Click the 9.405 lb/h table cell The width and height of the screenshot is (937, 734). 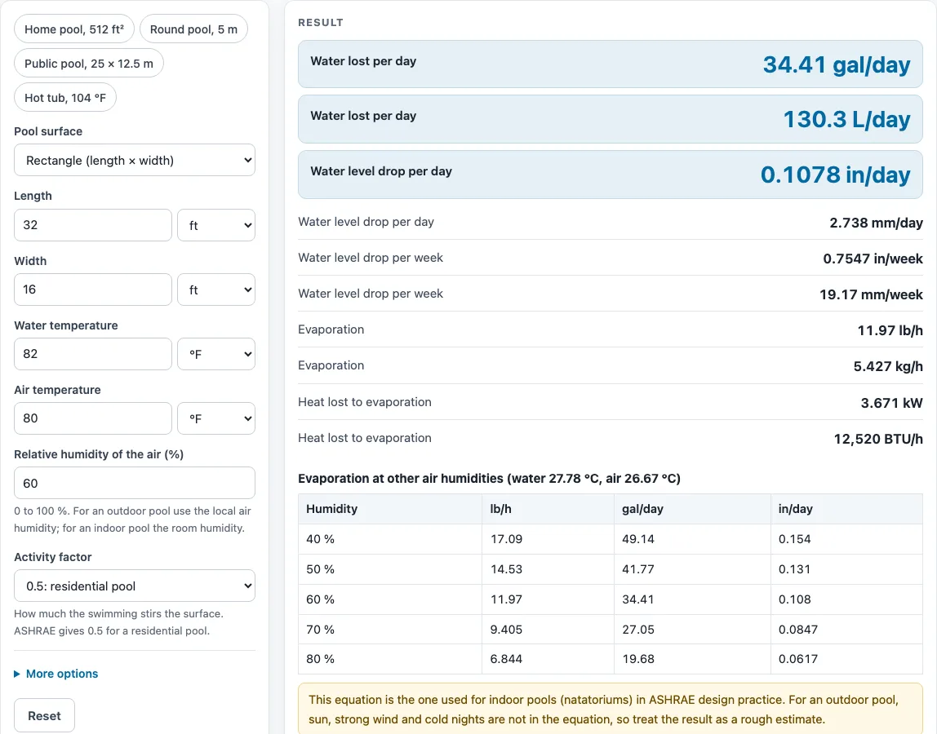pyautogui.click(x=548, y=630)
